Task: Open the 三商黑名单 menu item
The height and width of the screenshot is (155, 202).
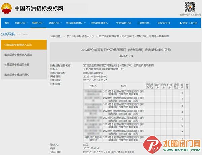Action: 143,23
